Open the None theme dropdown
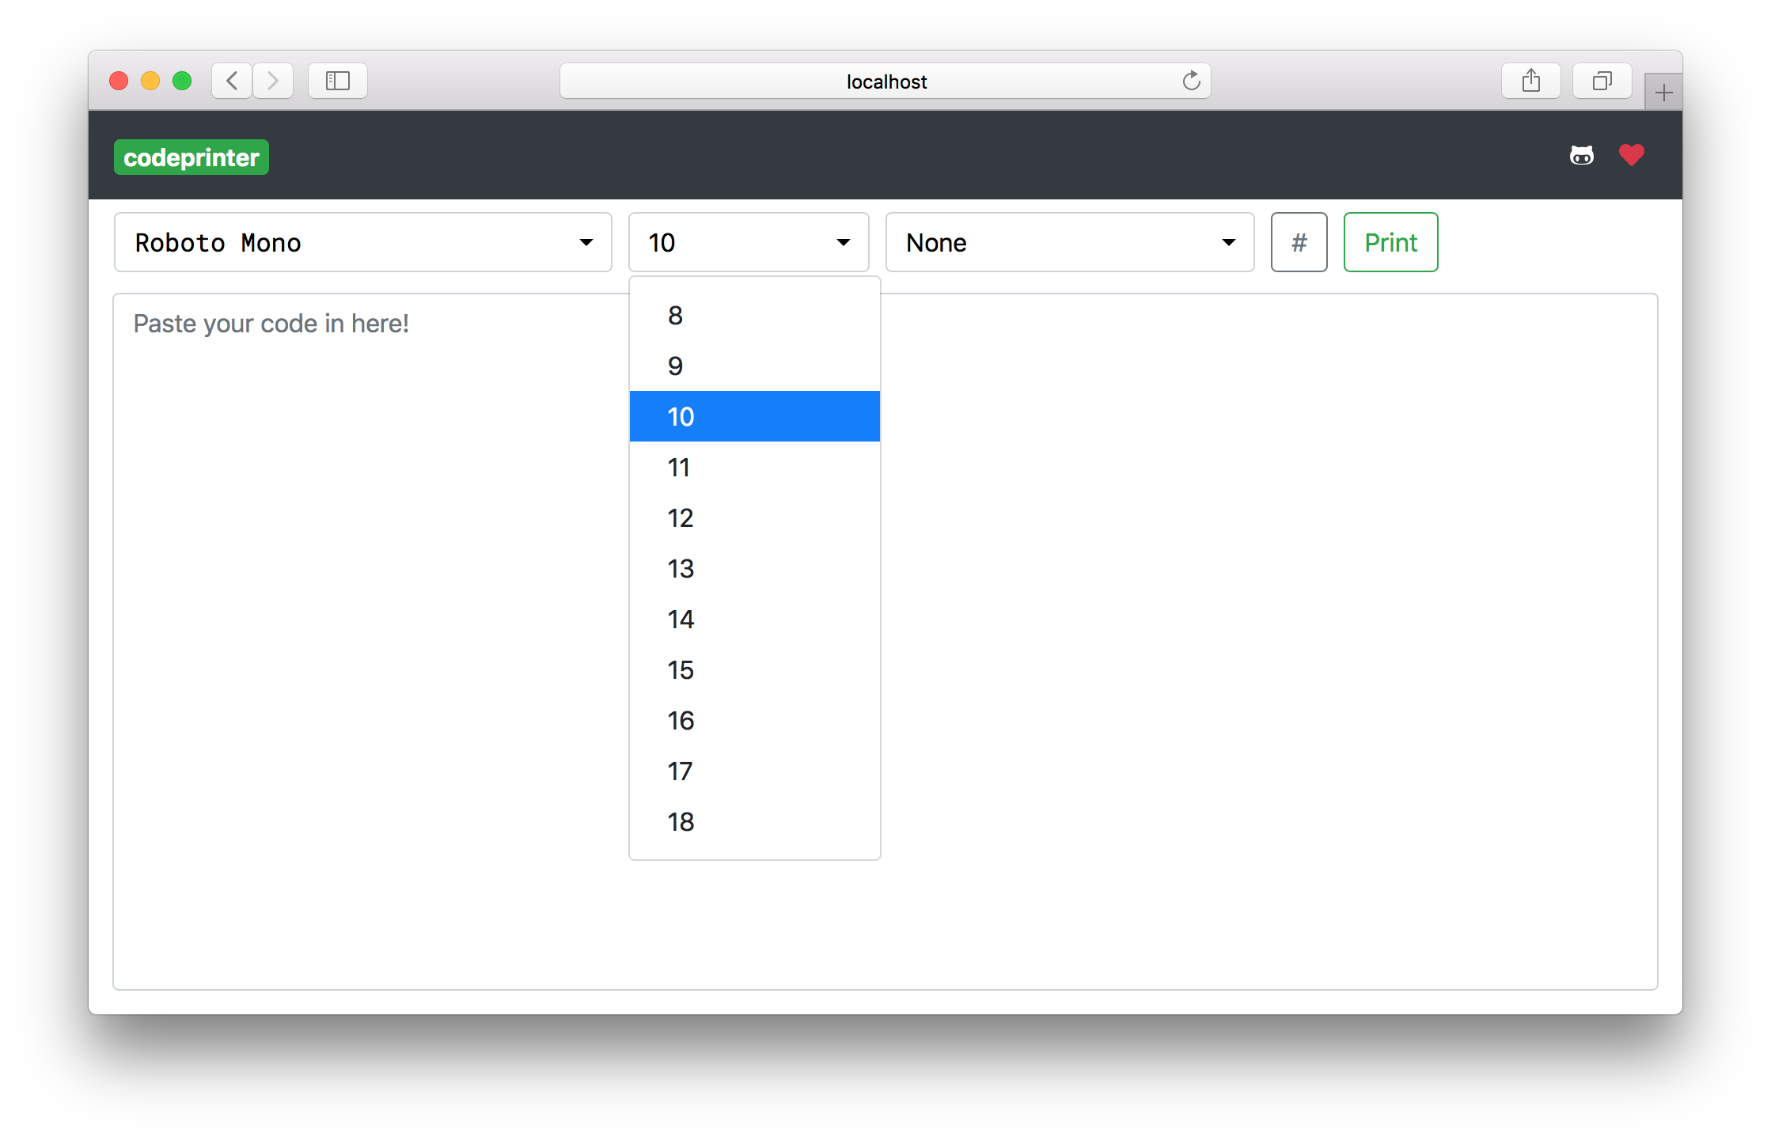The height and width of the screenshot is (1141, 1771). (x=1069, y=242)
